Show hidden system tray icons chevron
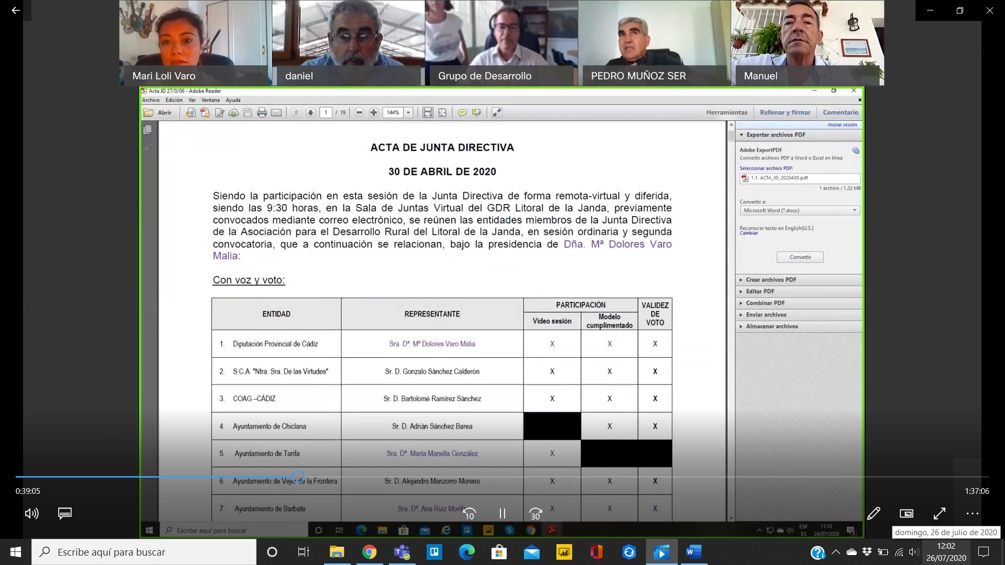1005x565 pixels. tap(836, 552)
